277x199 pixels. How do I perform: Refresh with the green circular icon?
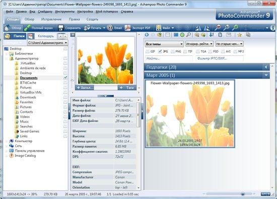(182, 35)
